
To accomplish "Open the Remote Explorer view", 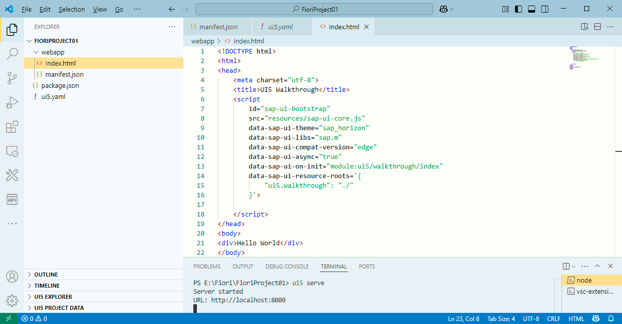I will pyautogui.click(x=12, y=151).
